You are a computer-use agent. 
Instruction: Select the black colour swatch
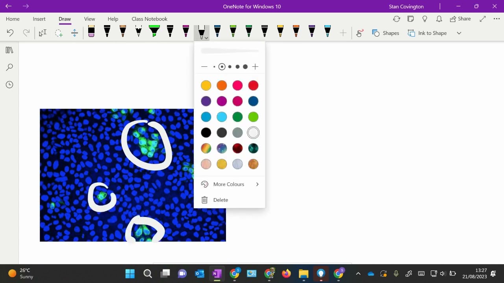click(x=206, y=132)
